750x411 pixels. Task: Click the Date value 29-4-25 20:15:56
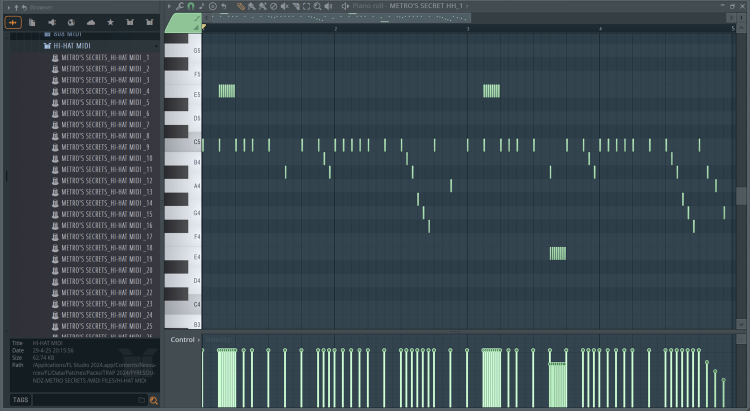point(53,350)
